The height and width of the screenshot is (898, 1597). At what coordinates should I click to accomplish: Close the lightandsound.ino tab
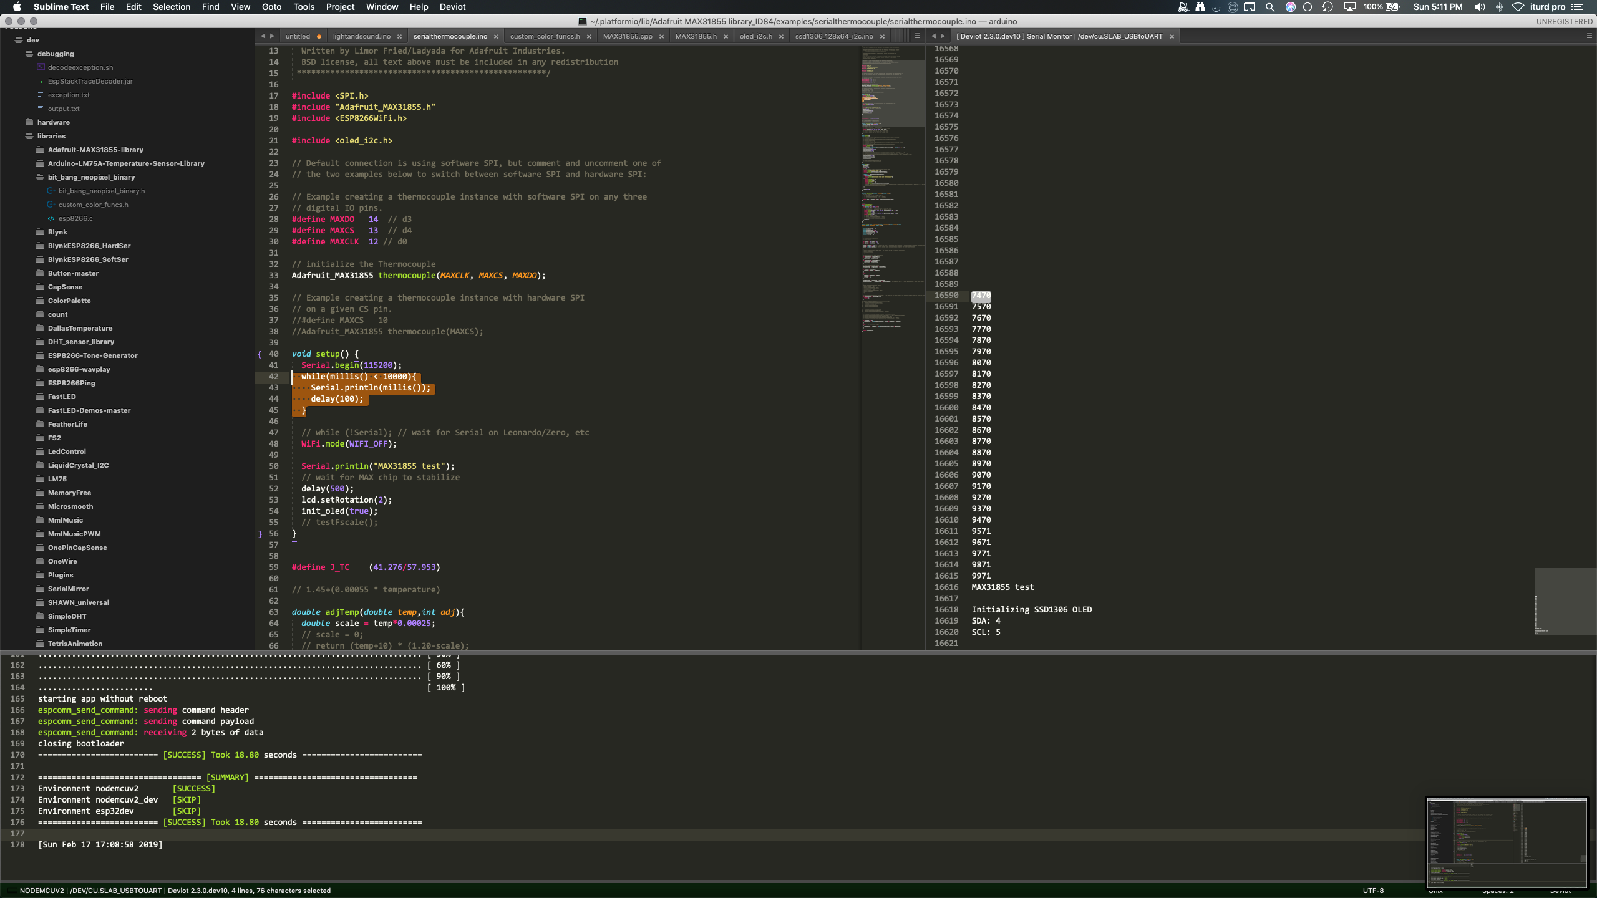pyautogui.click(x=399, y=37)
